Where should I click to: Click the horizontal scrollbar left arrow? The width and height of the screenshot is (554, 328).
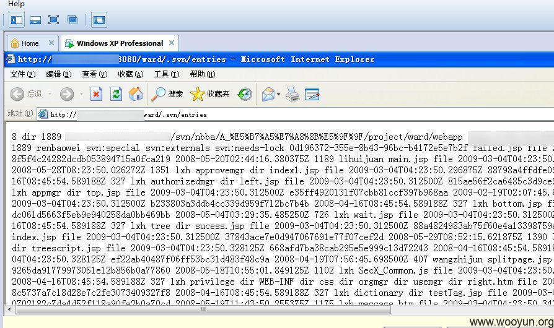click(9, 310)
